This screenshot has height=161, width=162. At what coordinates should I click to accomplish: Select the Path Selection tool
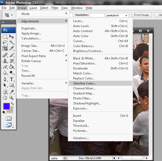point(5,85)
